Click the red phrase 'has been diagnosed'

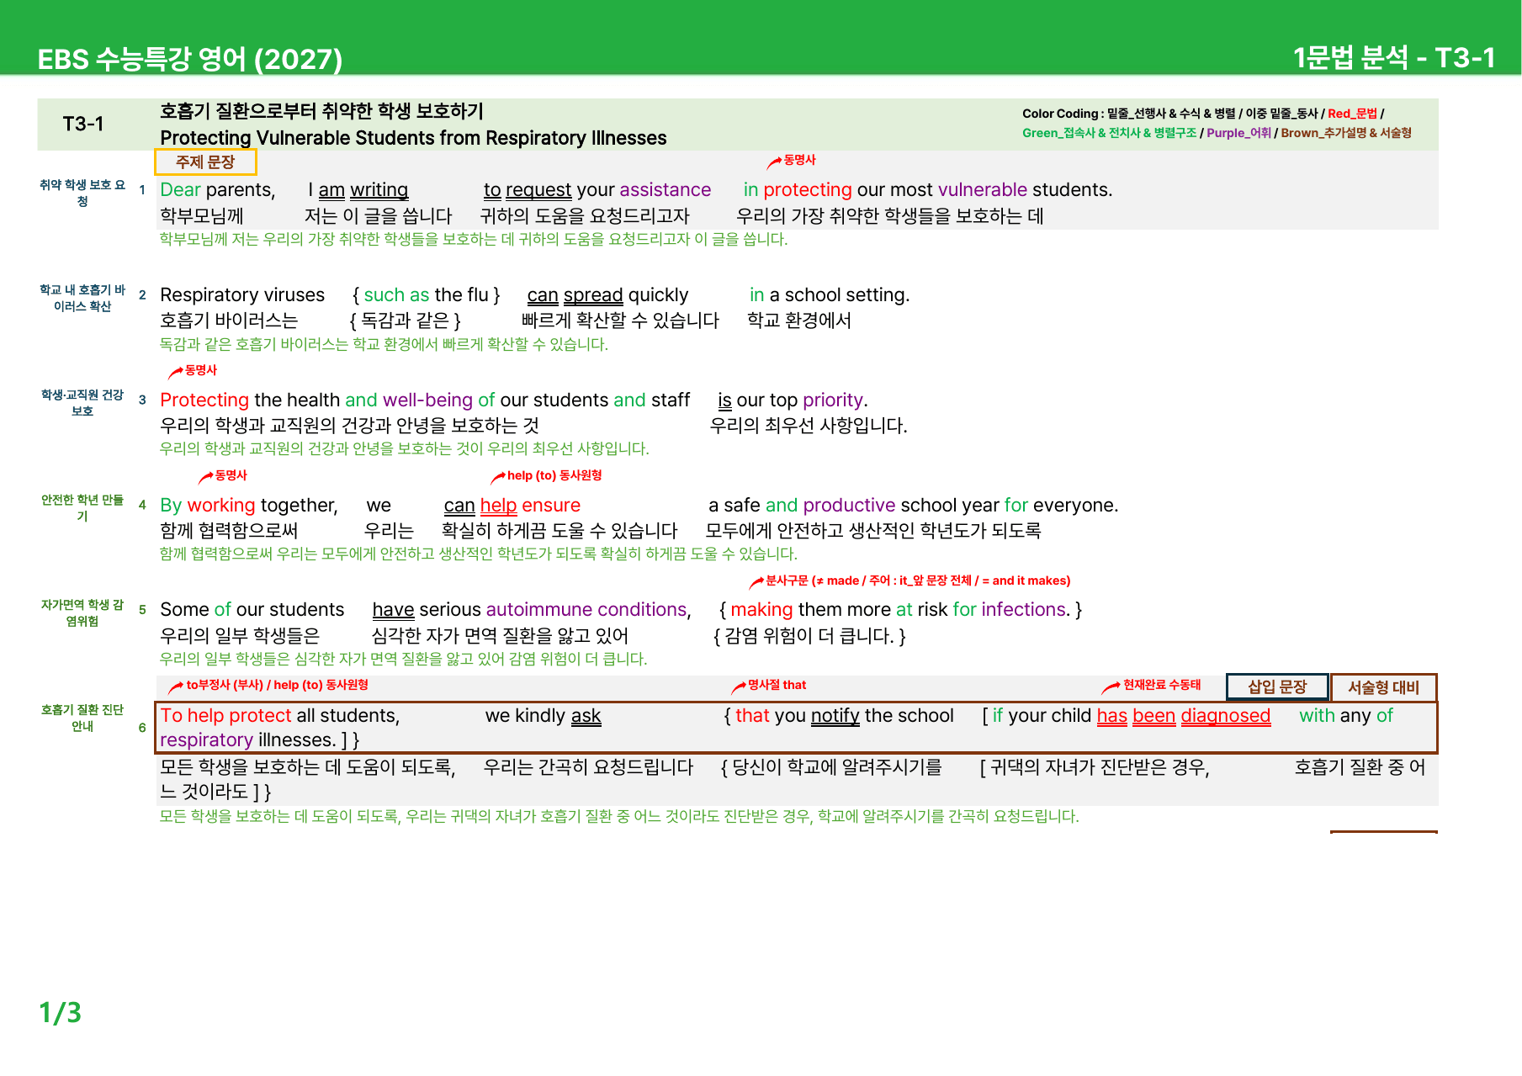(1184, 716)
